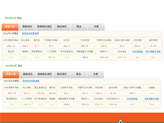Select the 税金 tab under March commission
Viewport: 164px width, 123px height.
(x=79, y=27)
